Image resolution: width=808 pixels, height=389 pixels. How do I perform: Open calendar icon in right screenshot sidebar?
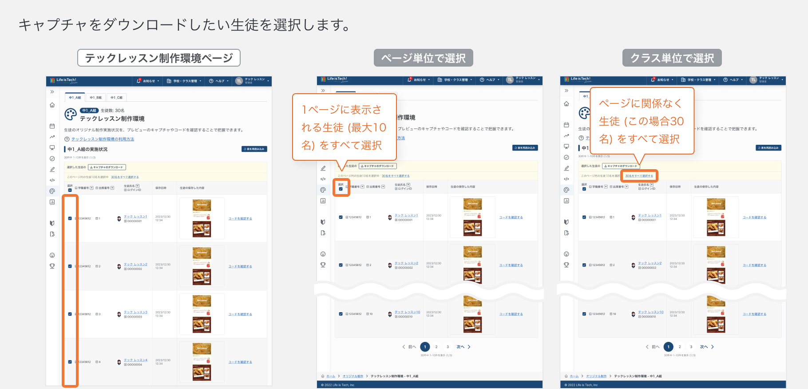(x=566, y=125)
